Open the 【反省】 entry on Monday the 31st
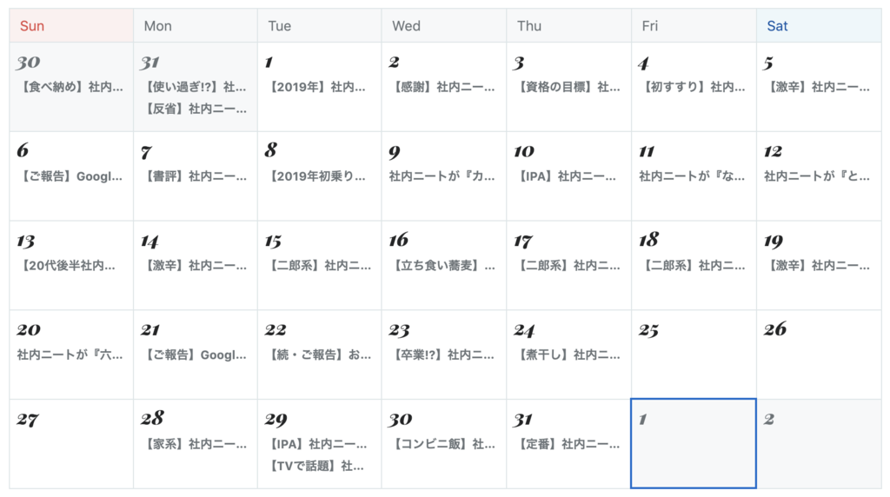 pos(196,109)
